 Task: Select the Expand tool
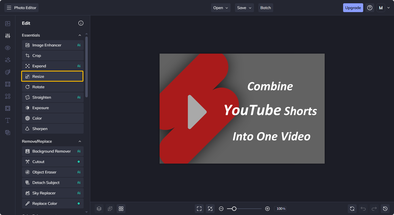[53, 66]
